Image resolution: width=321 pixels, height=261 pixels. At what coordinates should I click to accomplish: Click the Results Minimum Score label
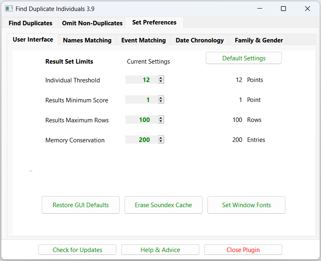[77, 100]
